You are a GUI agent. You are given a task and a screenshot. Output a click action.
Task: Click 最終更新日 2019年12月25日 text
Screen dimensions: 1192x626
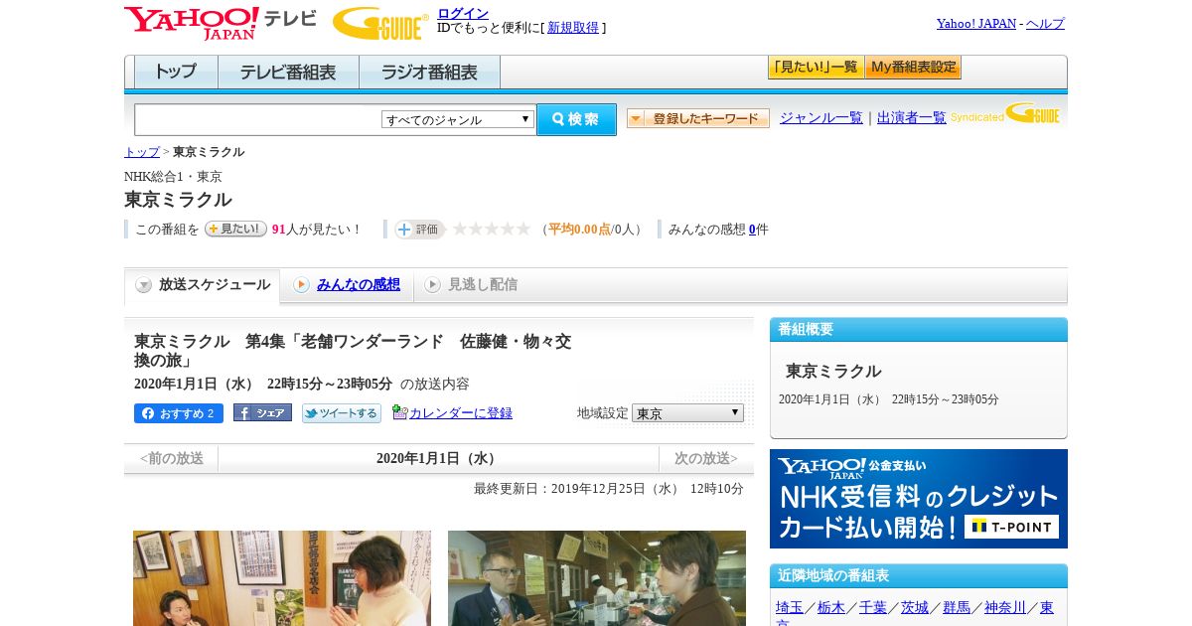point(609,489)
